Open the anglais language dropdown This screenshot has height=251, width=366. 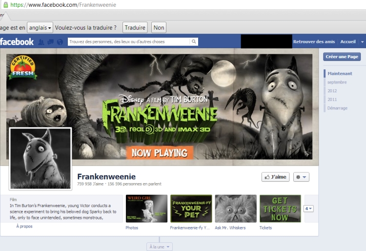click(x=40, y=27)
